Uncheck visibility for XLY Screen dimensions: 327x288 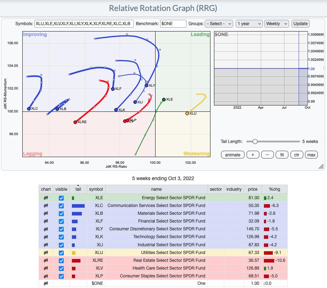61,229
